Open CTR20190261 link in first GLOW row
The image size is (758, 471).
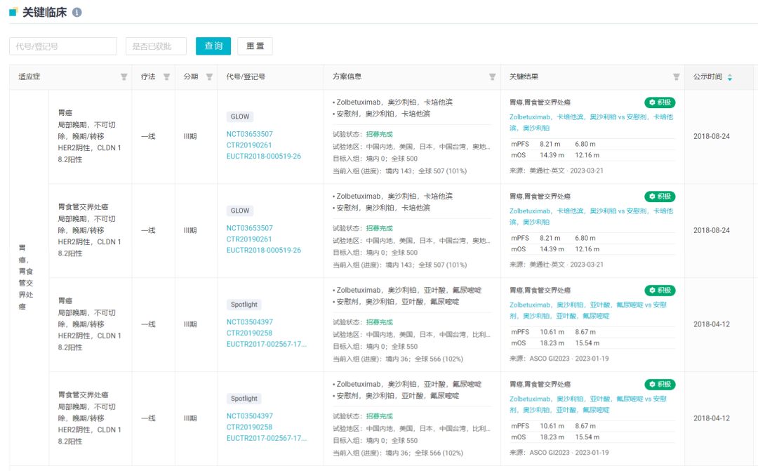(249, 145)
